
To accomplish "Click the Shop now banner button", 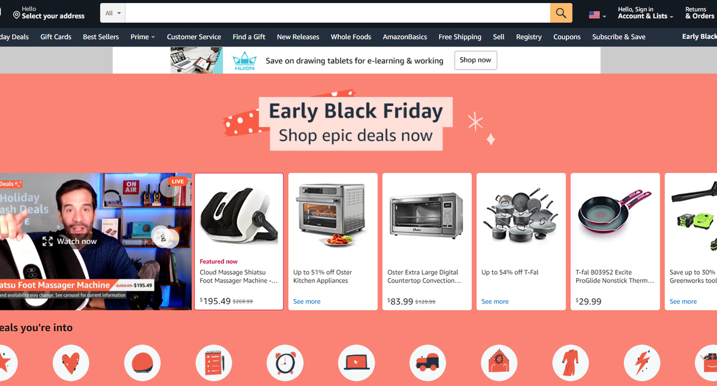I will click(x=476, y=60).
